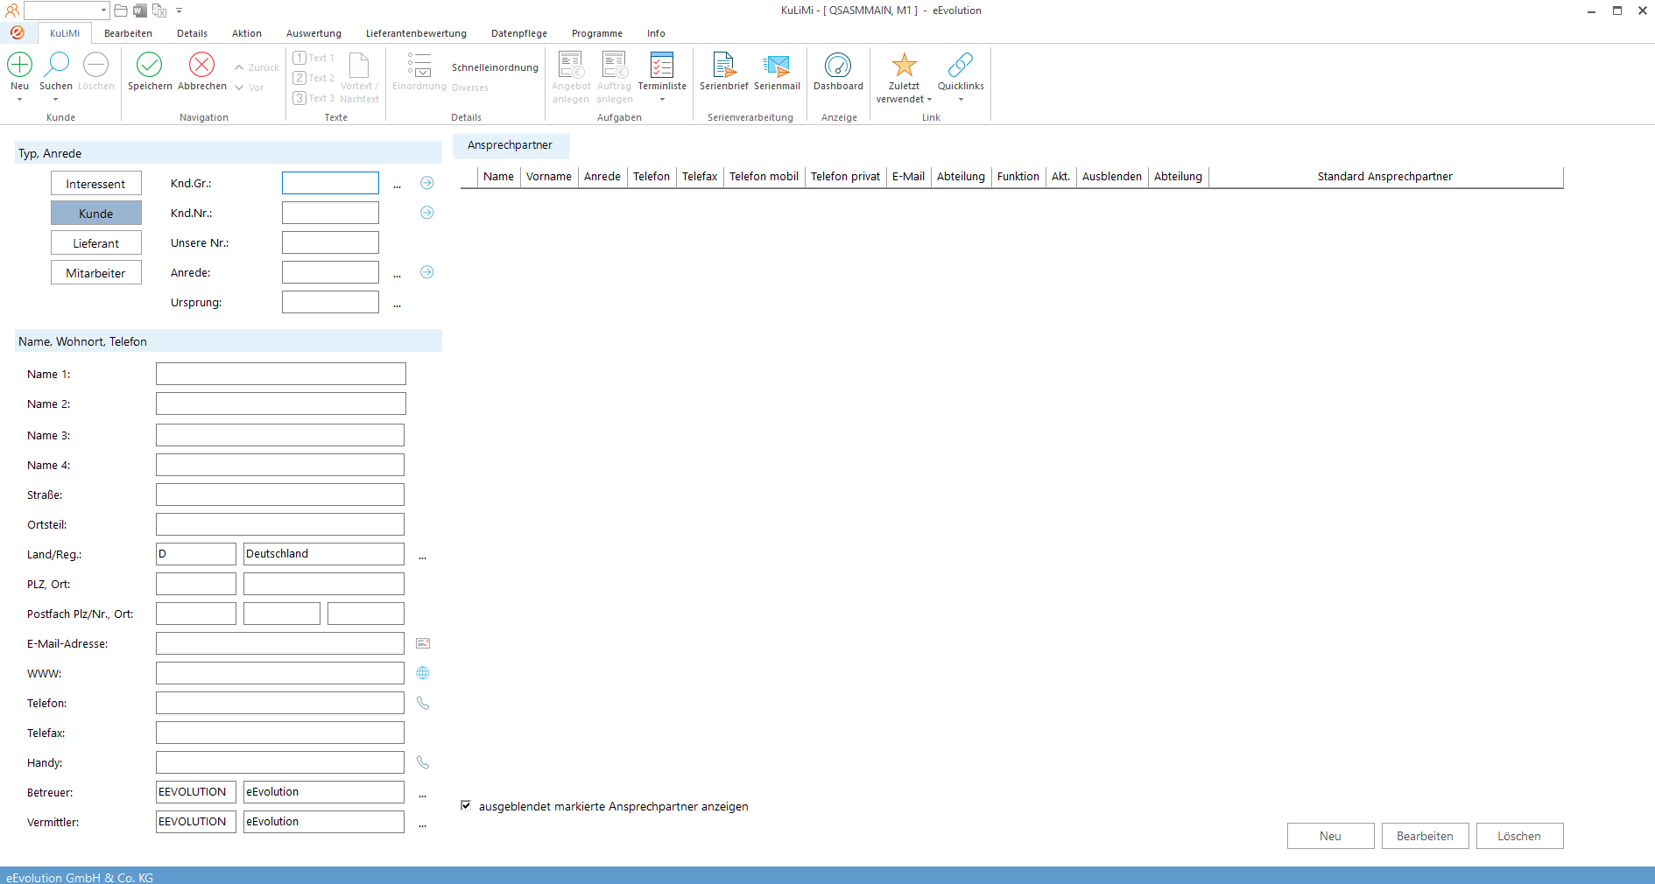Click the Löschen button under Ansprechpartner
This screenshot has width=1655, height=884.
(x=1519, y=836)
